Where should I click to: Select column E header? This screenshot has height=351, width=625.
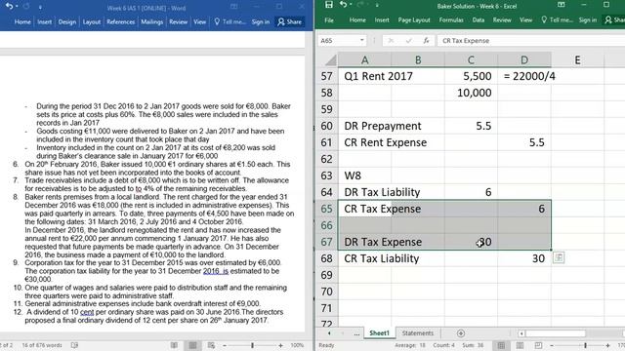pos(577,59)
